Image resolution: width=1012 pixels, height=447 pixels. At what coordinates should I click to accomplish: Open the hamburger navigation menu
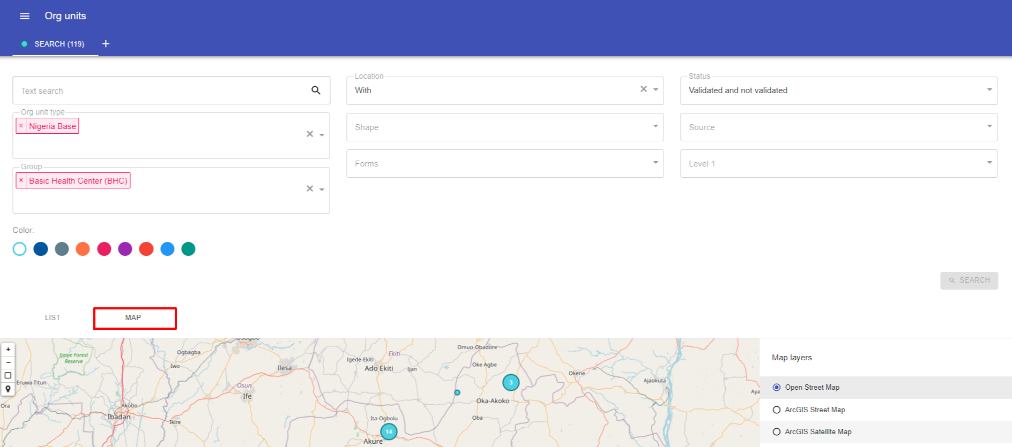[24, 16]
